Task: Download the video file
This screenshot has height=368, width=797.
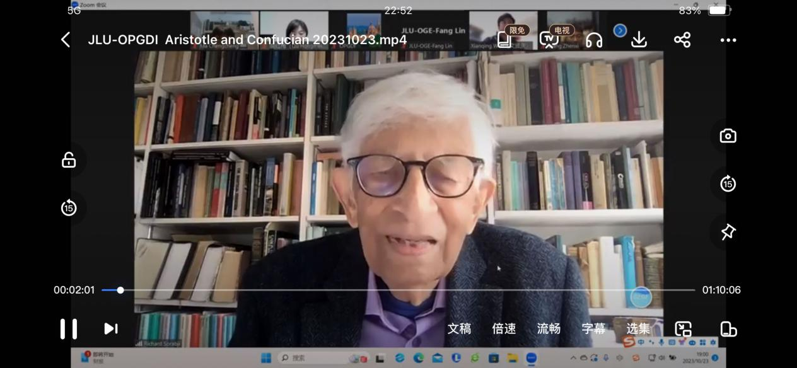Action: click(639, 40)
